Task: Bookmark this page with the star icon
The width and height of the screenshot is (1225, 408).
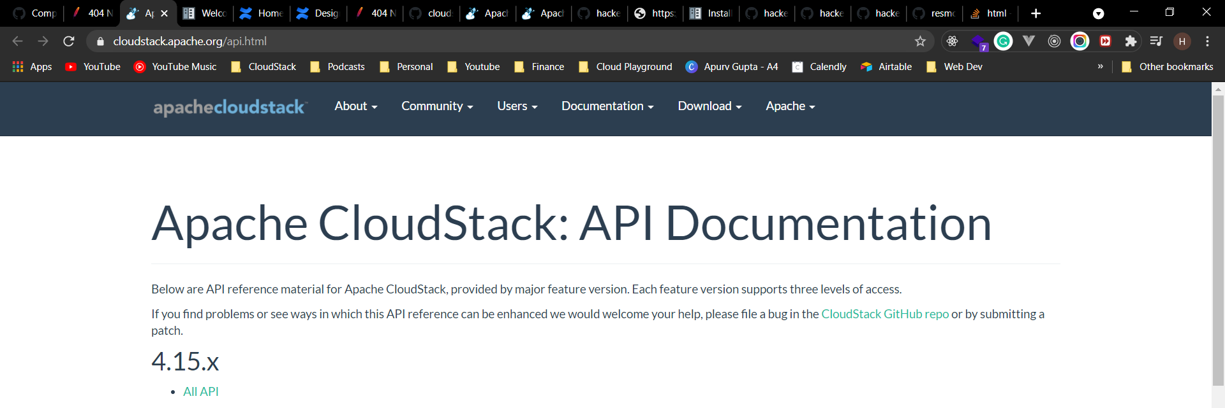Action: point(920,41)
